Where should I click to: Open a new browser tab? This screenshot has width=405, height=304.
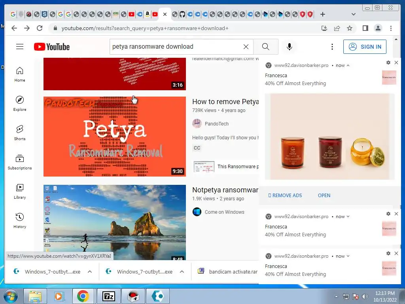click(x=323, y=14)
